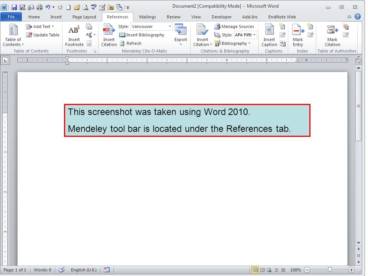Click the Update Table button
368x276 pixels.
coord(43,35)
